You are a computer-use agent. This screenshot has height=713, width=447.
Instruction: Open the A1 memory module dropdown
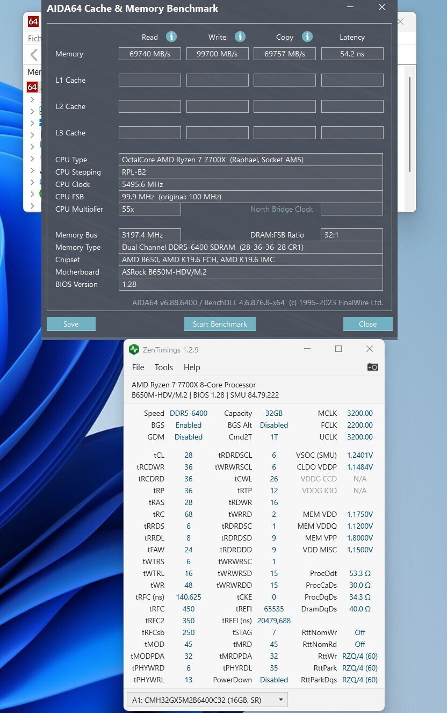click(207, 700)
